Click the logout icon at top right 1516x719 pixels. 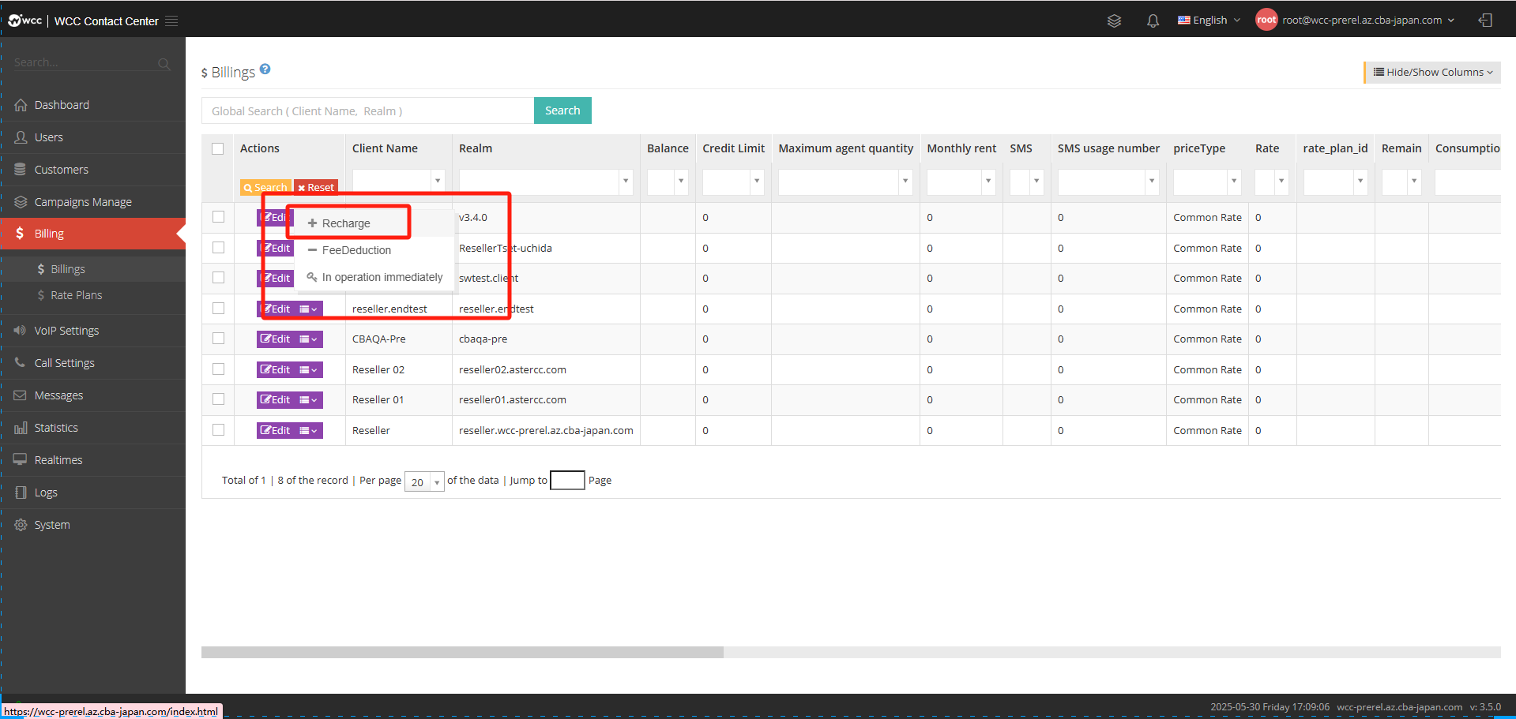(x=1485, y=21)
